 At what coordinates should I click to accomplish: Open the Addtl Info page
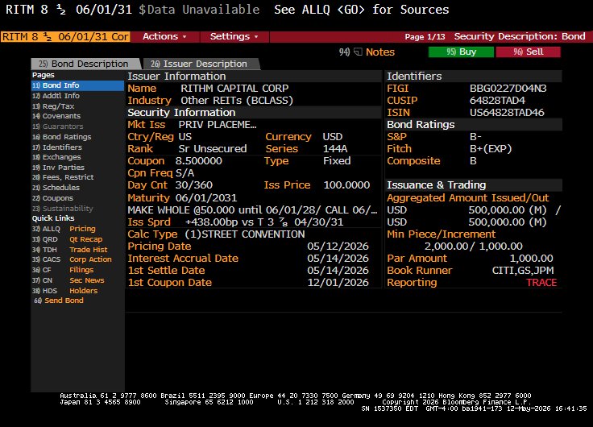pos(56,96)
